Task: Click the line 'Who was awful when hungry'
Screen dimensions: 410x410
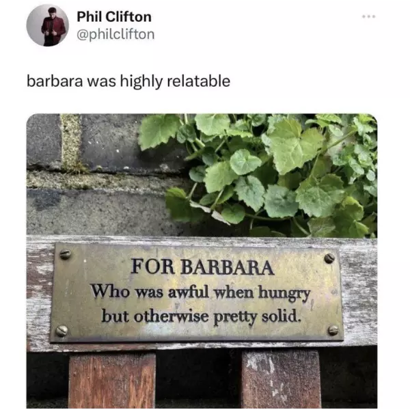Action: click(201, 292)
